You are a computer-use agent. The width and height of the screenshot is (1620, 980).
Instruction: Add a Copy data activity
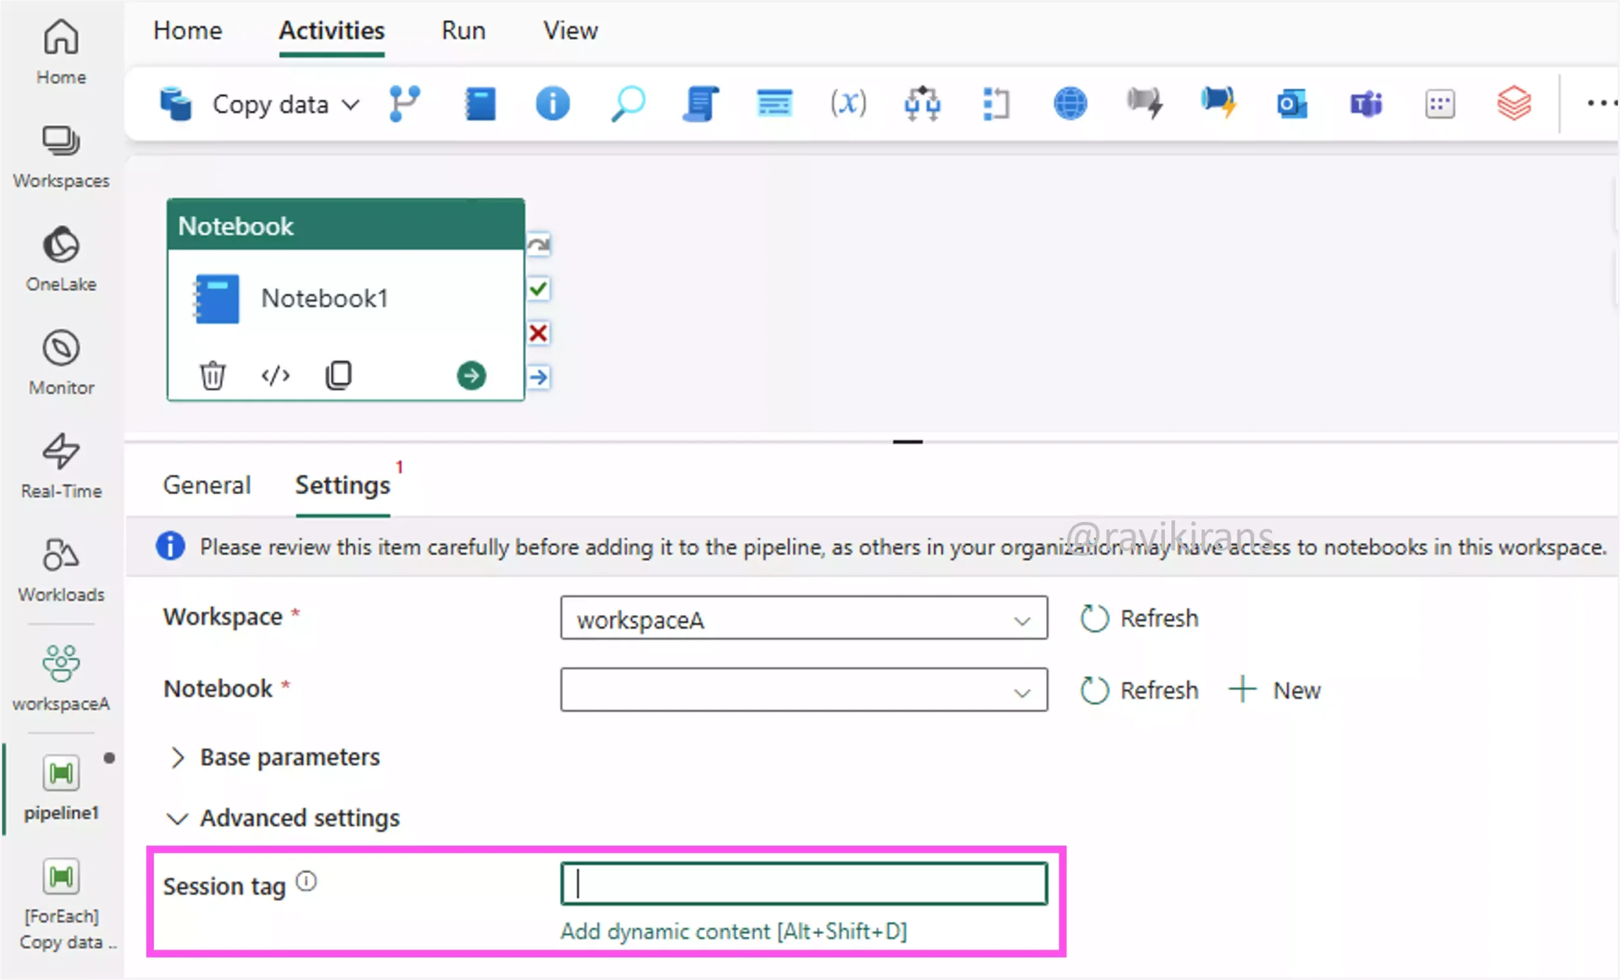coord(244,104)
